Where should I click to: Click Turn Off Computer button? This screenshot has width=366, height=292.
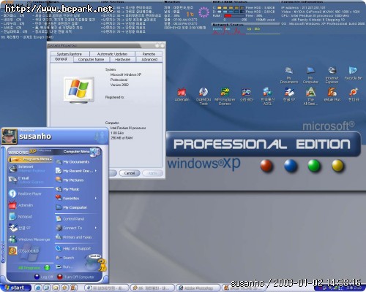click(75, 277)
